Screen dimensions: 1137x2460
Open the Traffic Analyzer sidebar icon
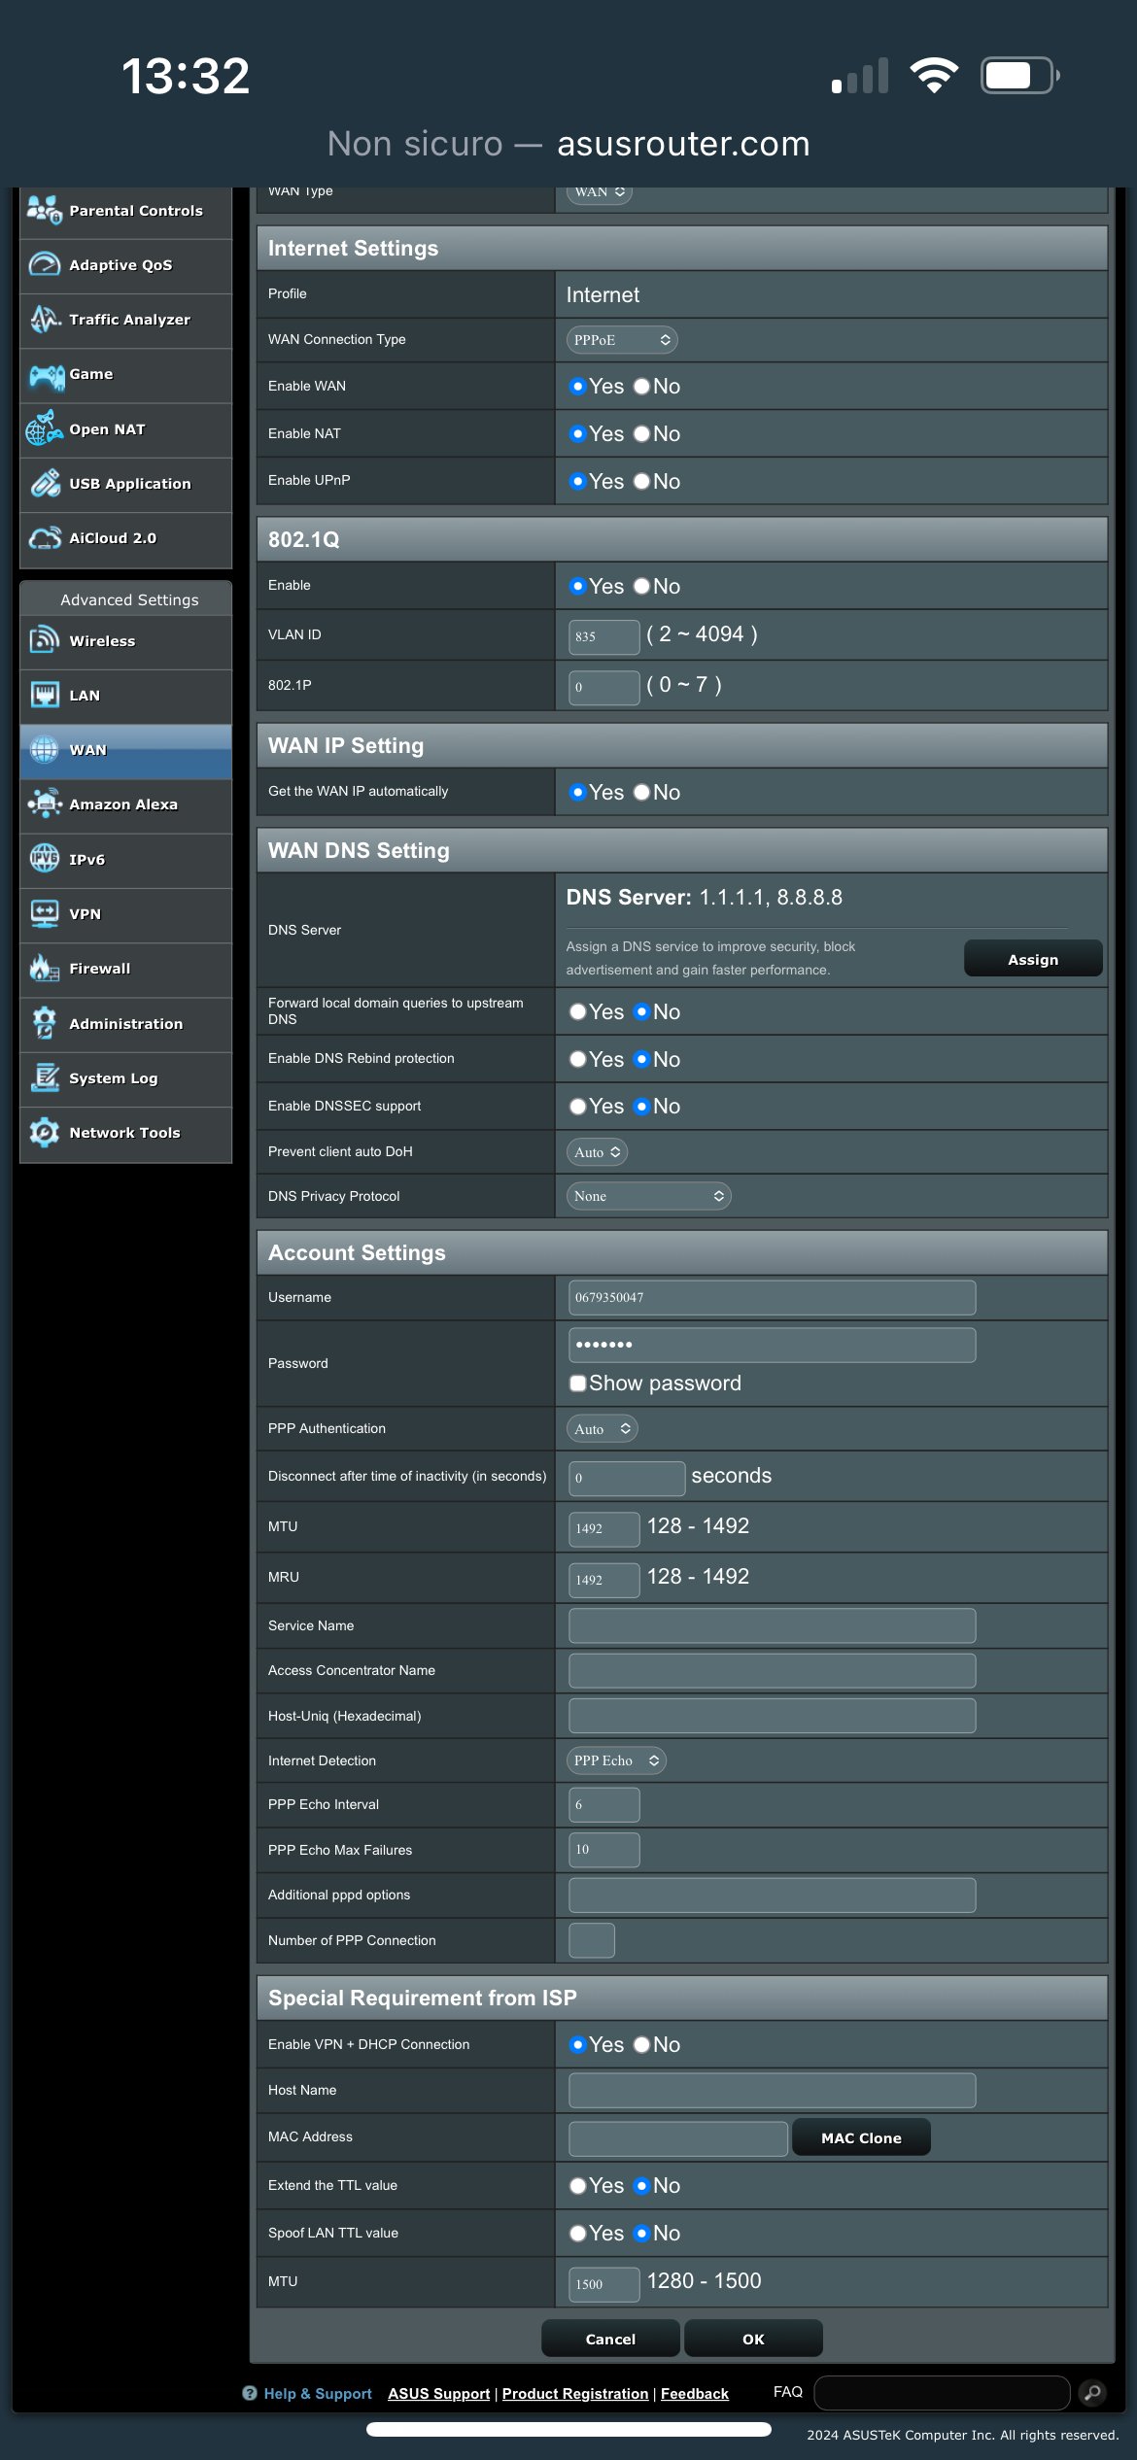[x=45, y=320]
